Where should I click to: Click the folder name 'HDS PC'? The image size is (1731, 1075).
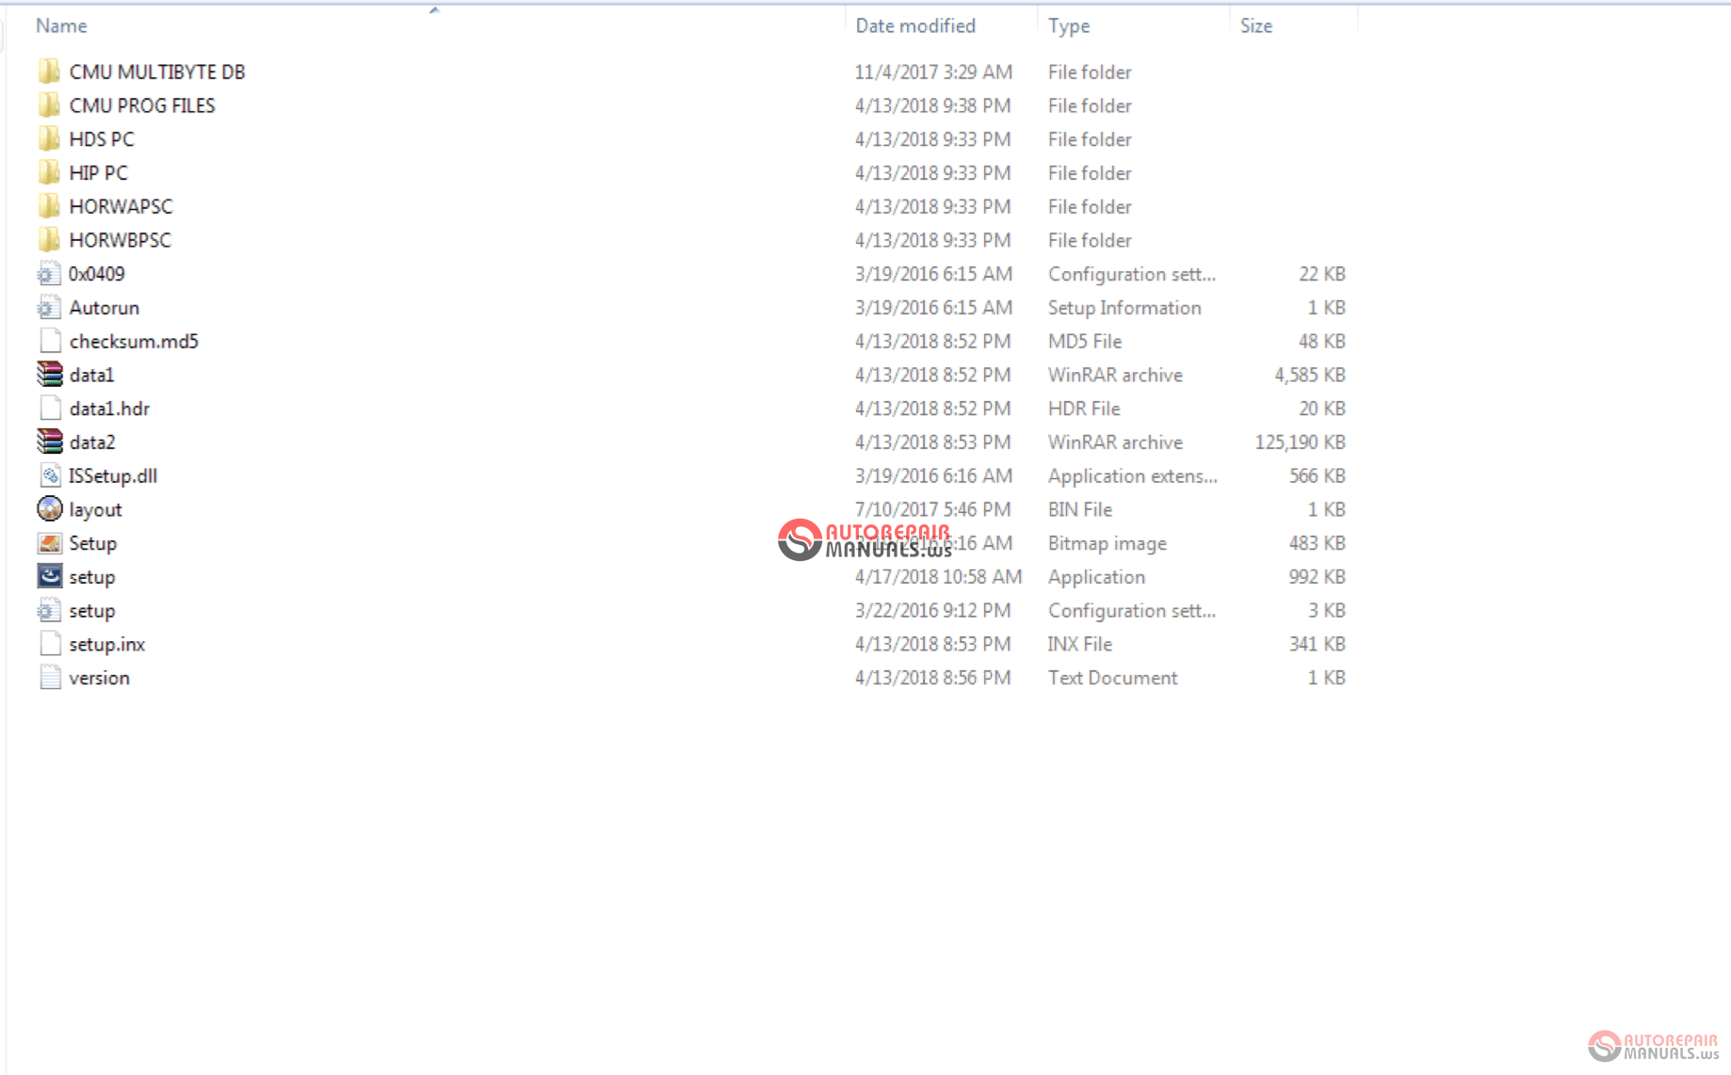point(102,139)
